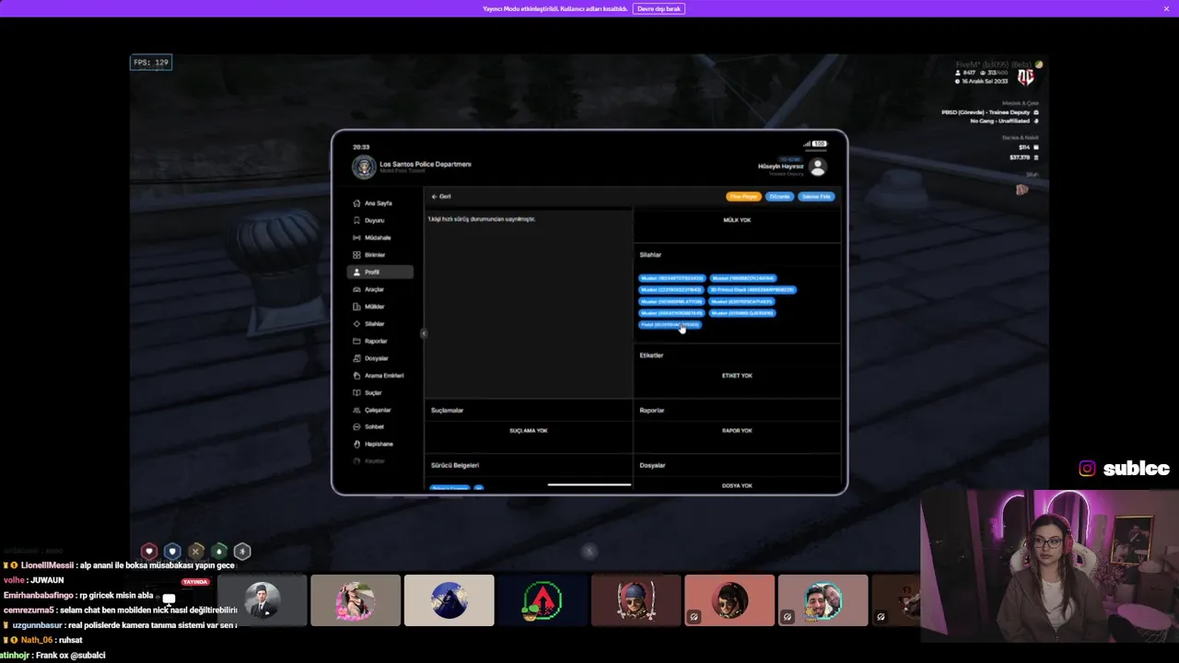Open the Sohbet chat icon

tap(356, 427)
